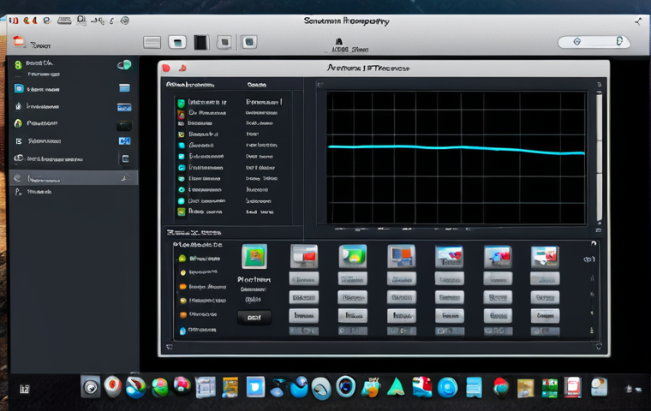Open the gray camera icon in the dock
Image resolution: width=651 pixels, height=411 pixels.
91,387
